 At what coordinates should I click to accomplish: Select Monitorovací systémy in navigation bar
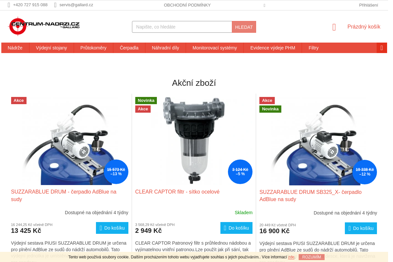pos(215,48)
